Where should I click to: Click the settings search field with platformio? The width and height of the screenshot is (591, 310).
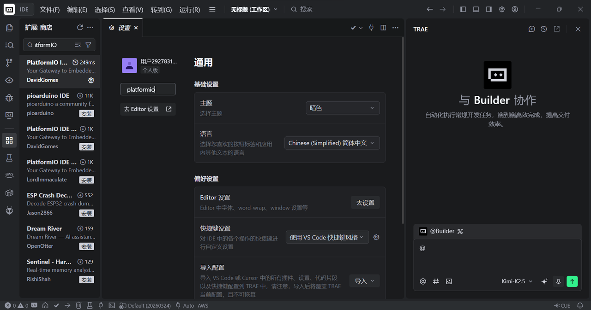point(148,89)
